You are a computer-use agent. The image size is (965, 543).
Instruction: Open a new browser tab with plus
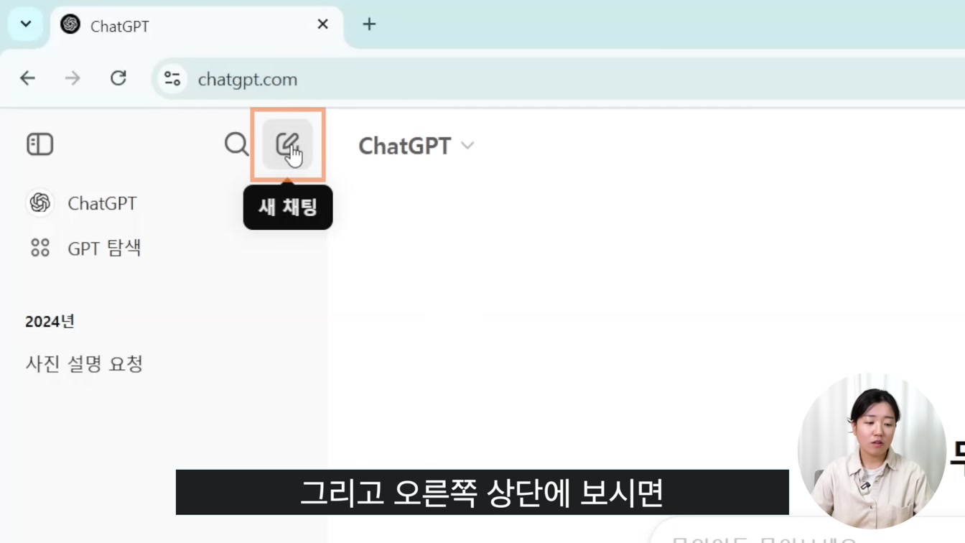coord(369,24)
